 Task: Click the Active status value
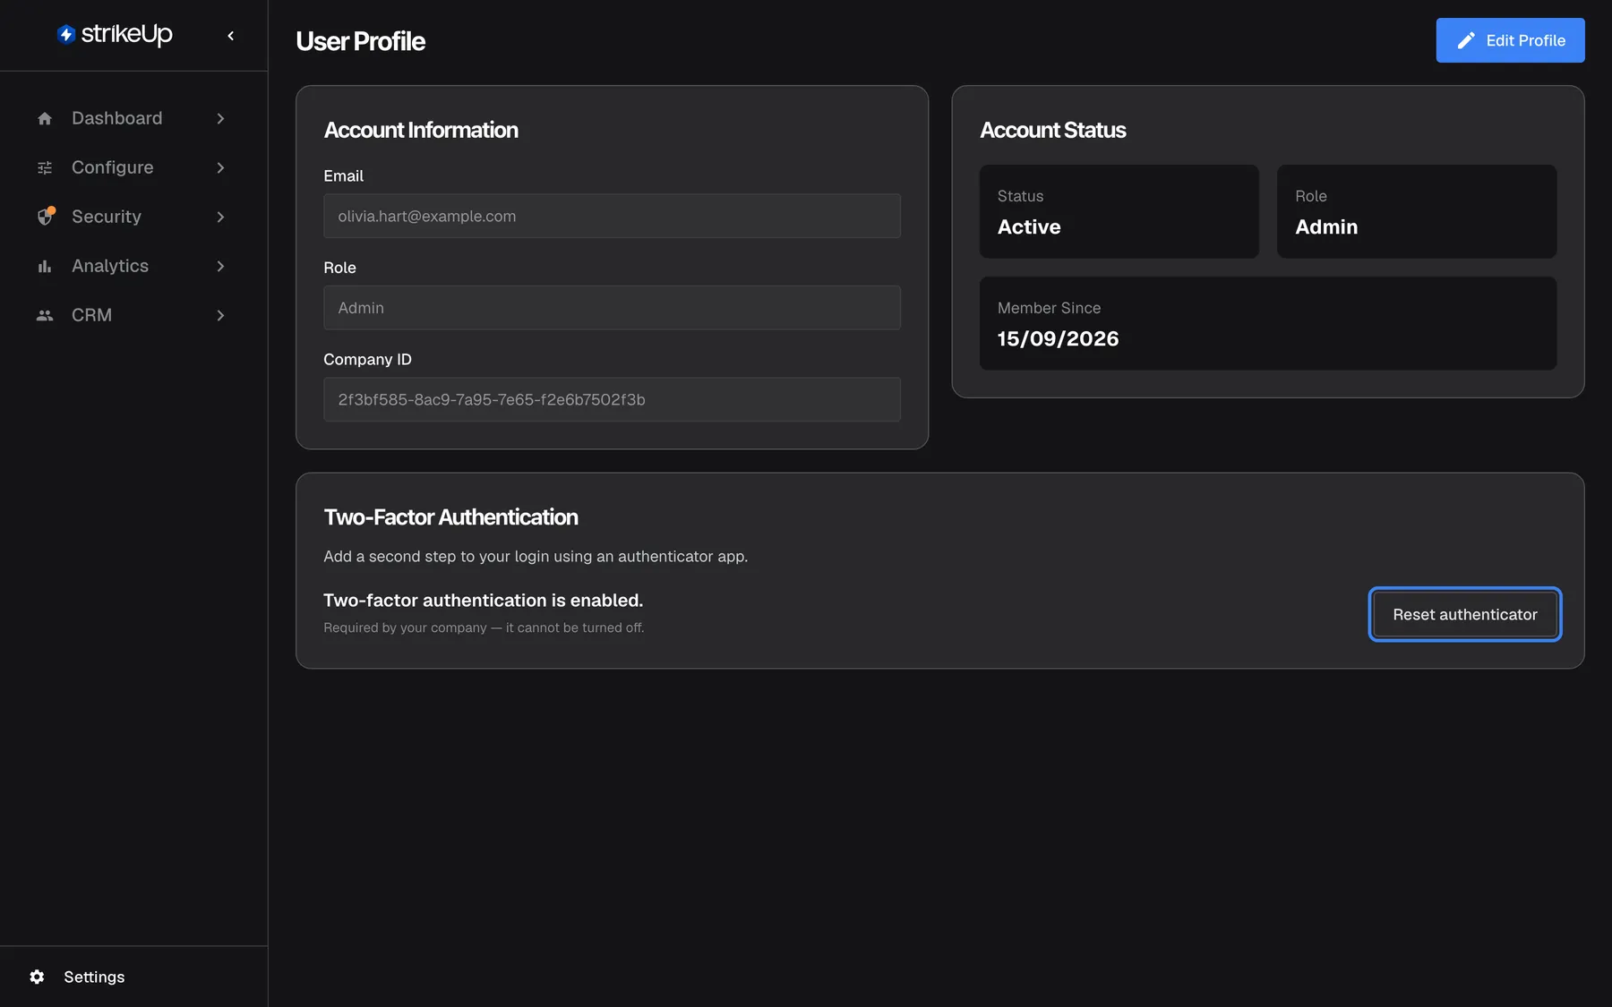coord(1029,226)
